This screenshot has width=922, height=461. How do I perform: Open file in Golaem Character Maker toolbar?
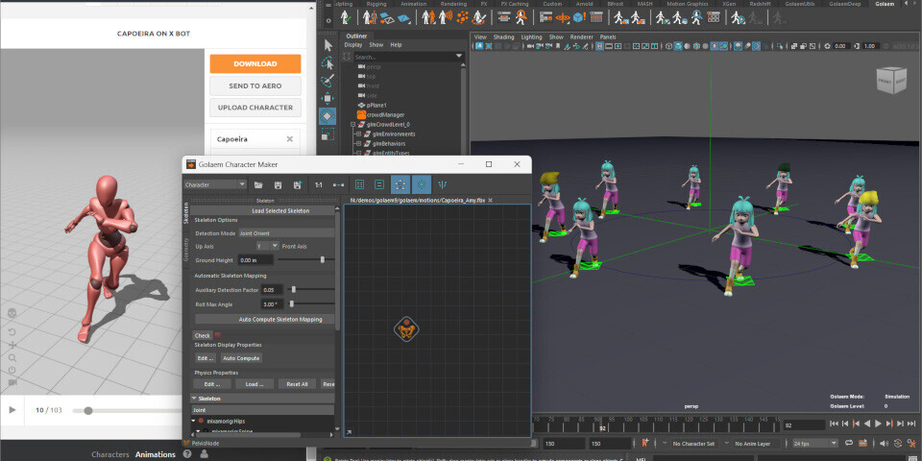[258, 184]
